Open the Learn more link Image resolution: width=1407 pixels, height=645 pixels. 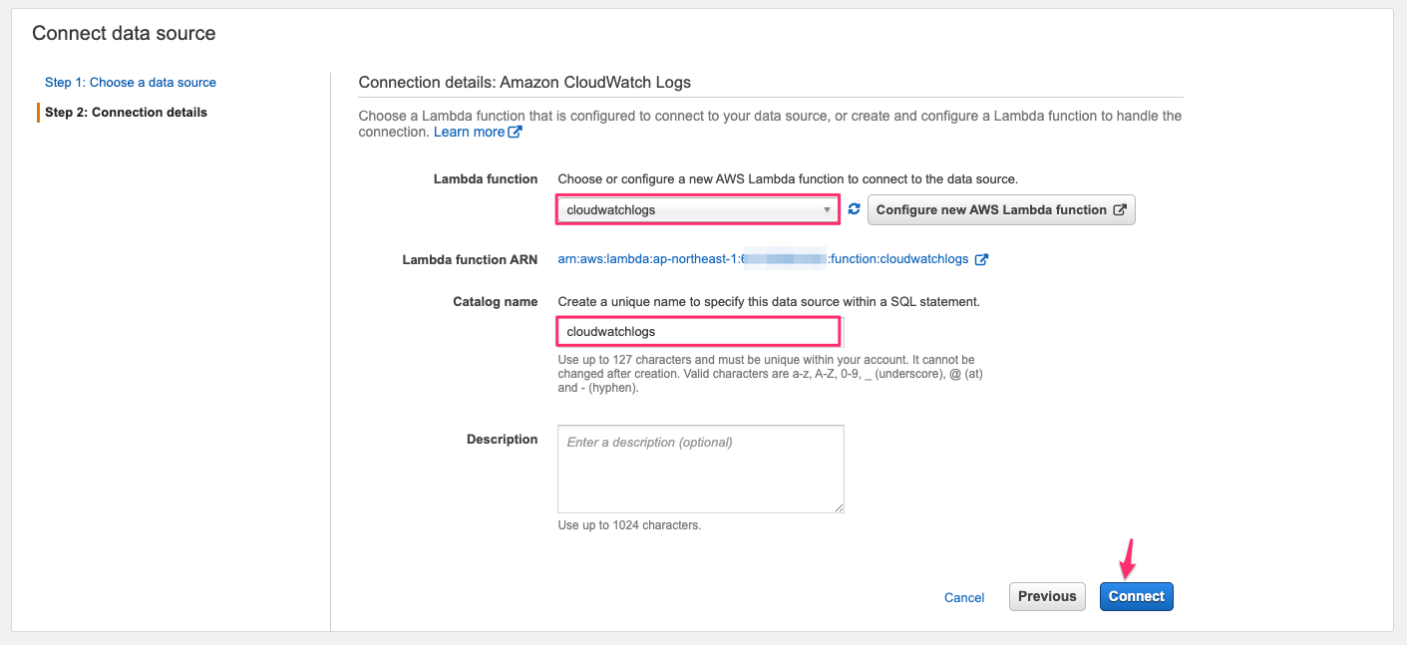click(x=470, y=132)
